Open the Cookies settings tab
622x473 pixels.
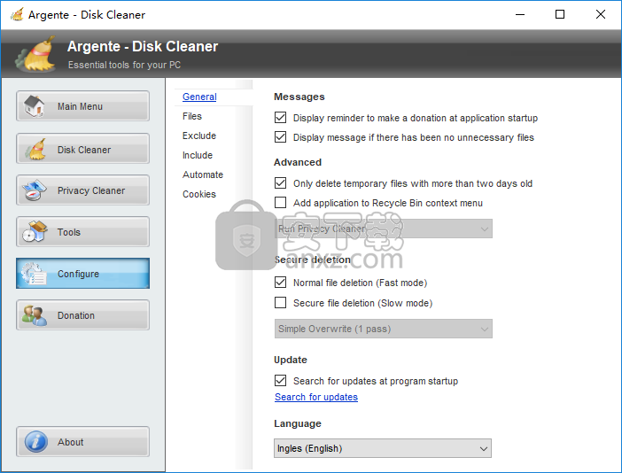click(x=199, y=194)
